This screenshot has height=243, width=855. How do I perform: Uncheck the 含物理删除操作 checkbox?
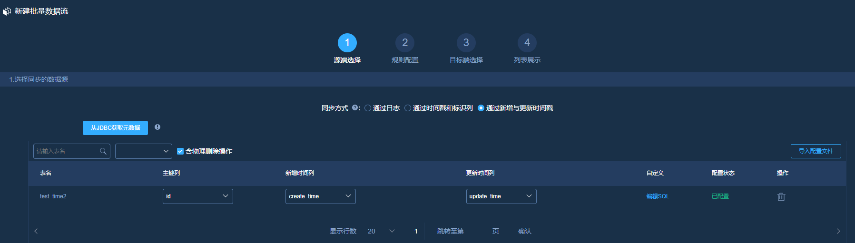180,151
